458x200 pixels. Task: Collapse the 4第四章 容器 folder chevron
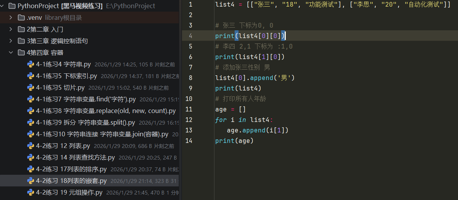11,53
